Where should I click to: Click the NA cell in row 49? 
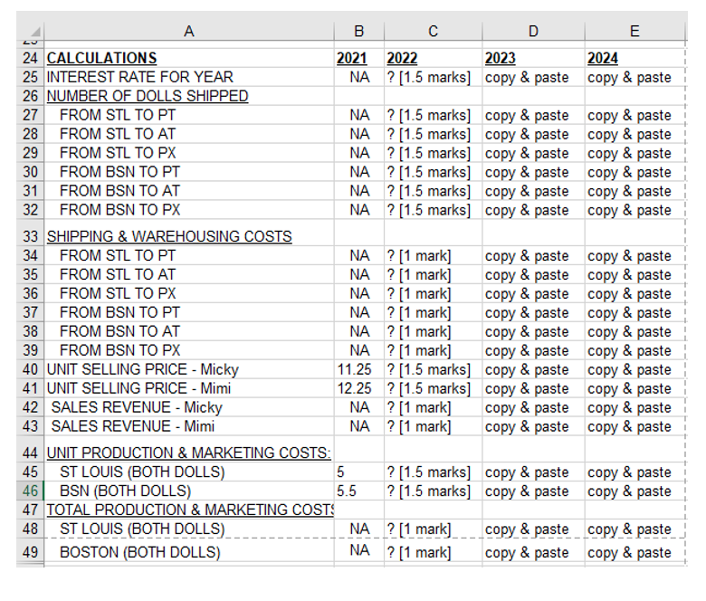(x=359, y=549)
